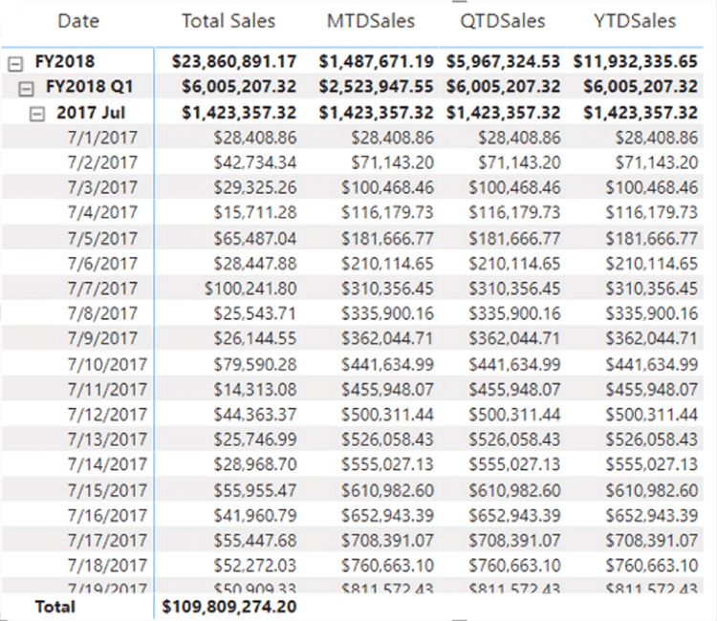Select the FY2018 row label
Screen dimensions: 717x621
coord(65,62)
